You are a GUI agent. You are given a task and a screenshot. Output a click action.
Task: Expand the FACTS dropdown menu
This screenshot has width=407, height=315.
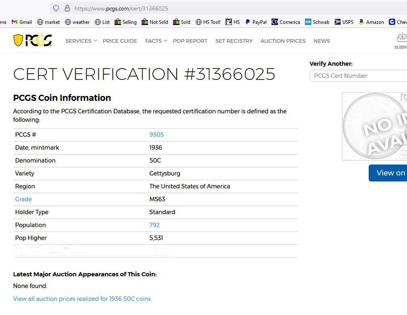(156, 41)
